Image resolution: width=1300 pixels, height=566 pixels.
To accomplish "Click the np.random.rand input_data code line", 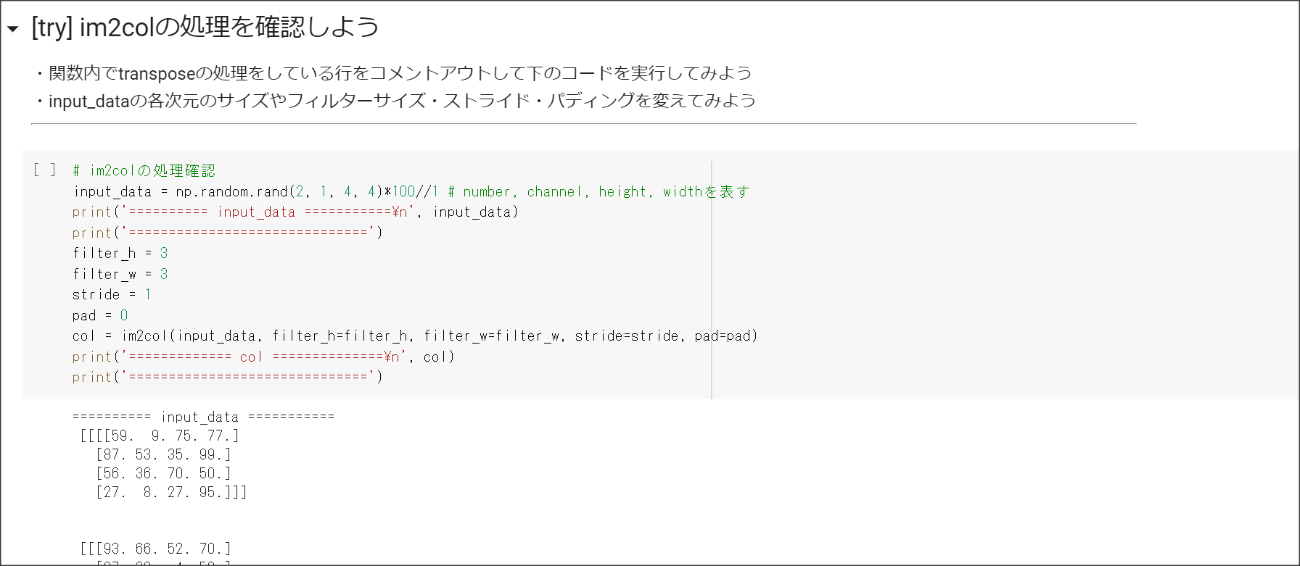I will (411, 191).
